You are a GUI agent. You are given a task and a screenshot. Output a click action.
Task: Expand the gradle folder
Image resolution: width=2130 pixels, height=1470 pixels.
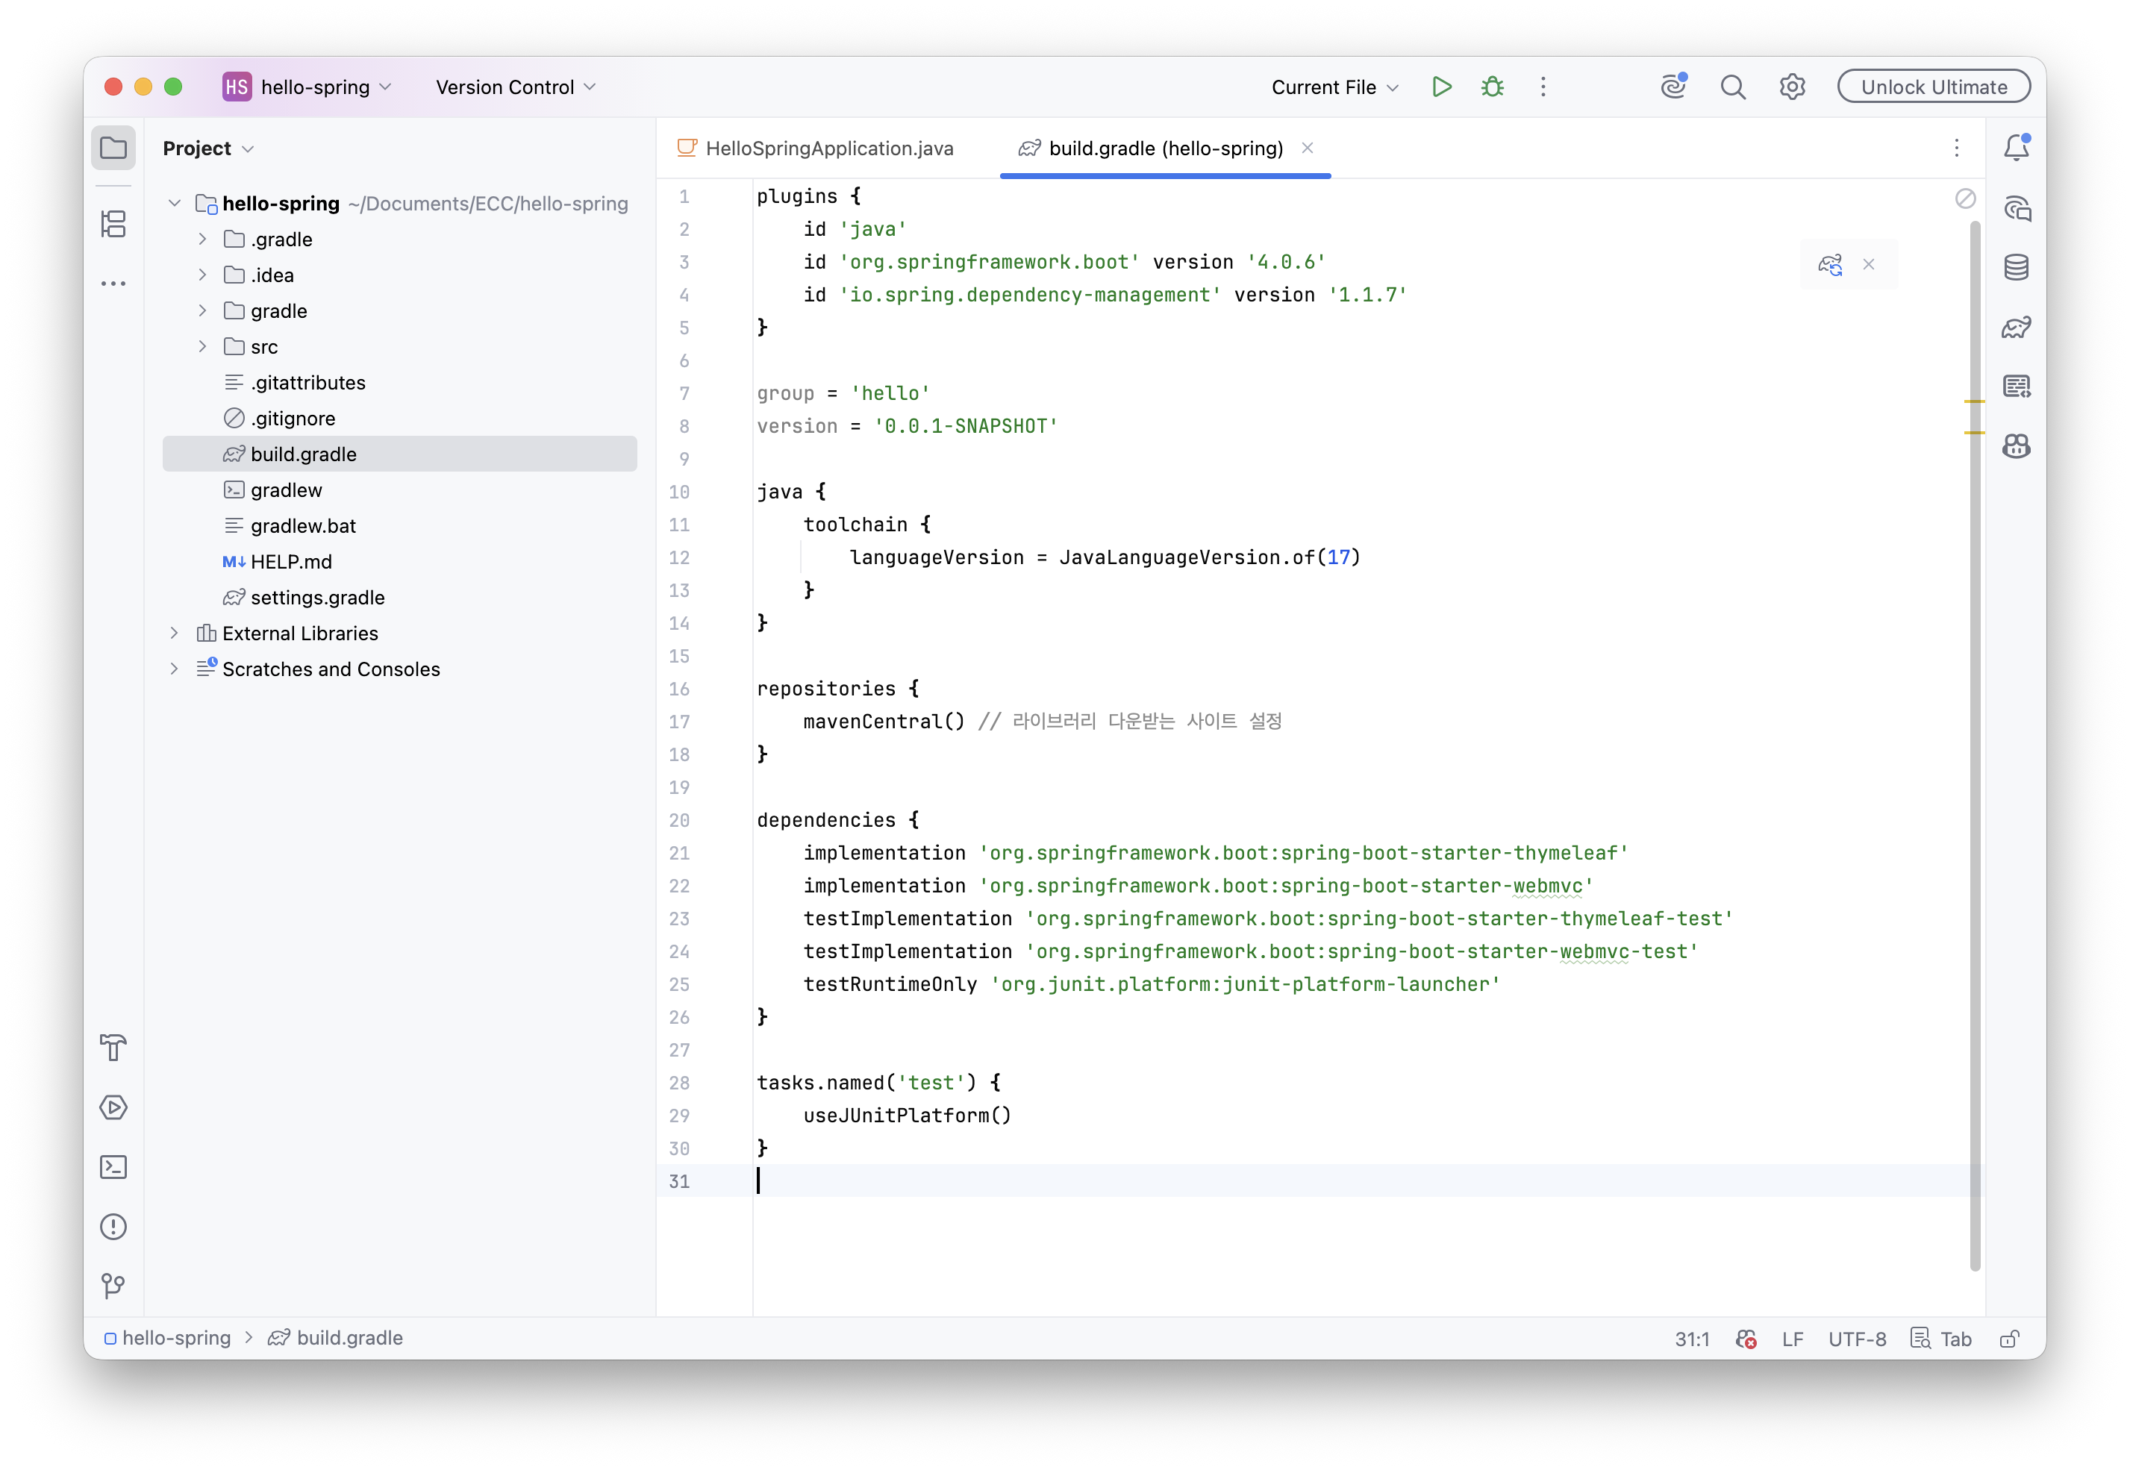[203, 311]
